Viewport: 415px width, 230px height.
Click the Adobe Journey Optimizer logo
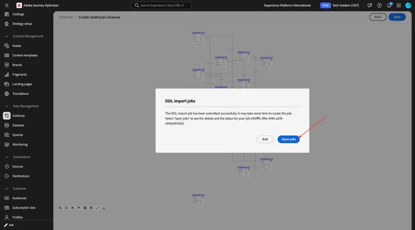coord(19,6)
